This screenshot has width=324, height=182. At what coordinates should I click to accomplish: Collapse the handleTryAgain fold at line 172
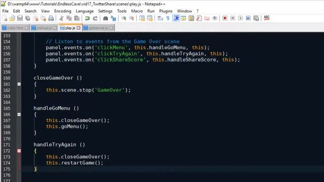pos(19,151)
